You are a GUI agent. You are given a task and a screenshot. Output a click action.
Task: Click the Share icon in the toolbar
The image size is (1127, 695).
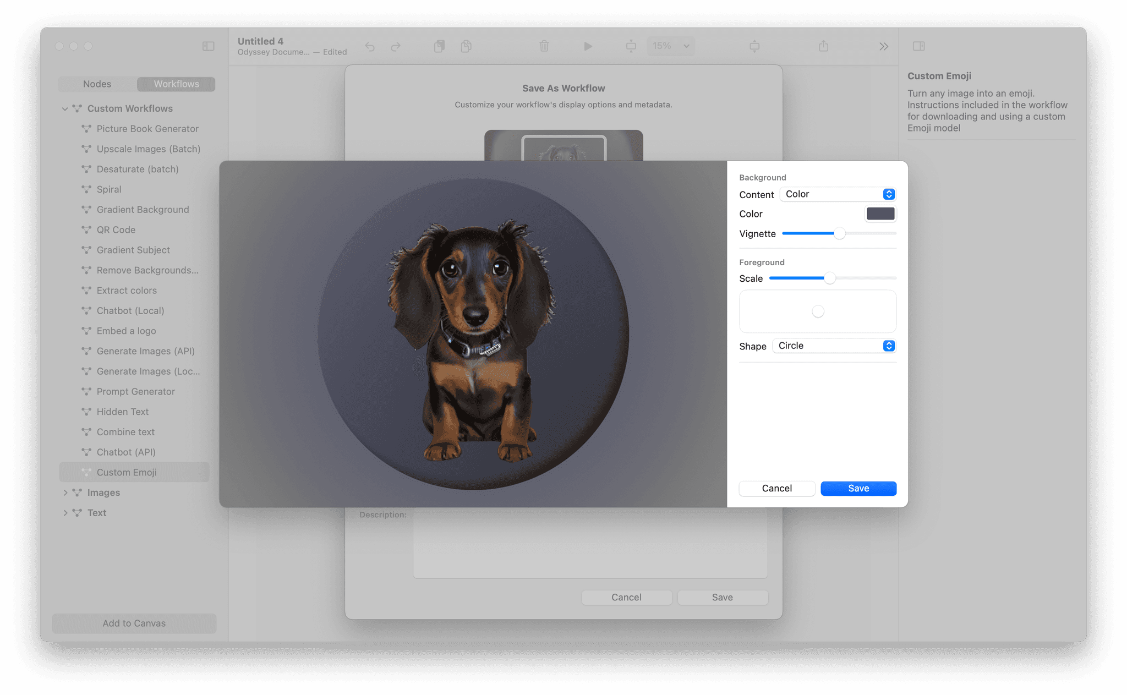coord(823,46)
